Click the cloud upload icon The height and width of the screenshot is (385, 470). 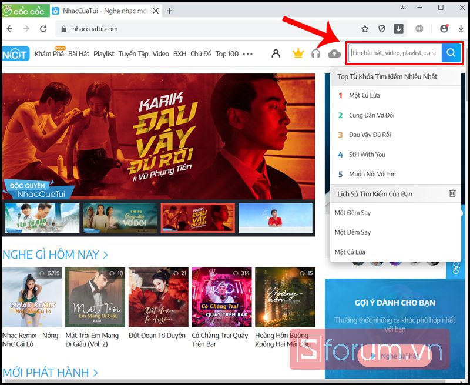tap(334, 53)
